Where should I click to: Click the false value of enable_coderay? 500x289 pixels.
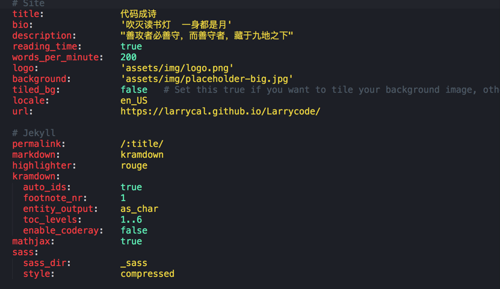coord(134,231)
